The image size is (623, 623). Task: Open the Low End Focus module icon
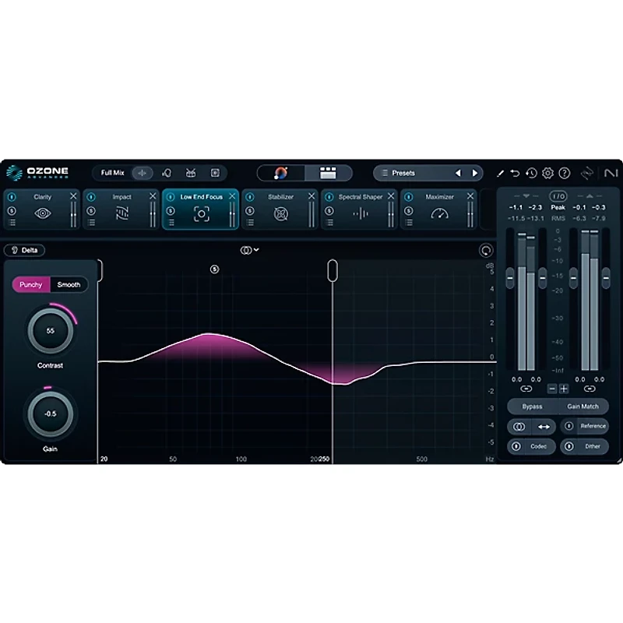click(x=202, y=214)
